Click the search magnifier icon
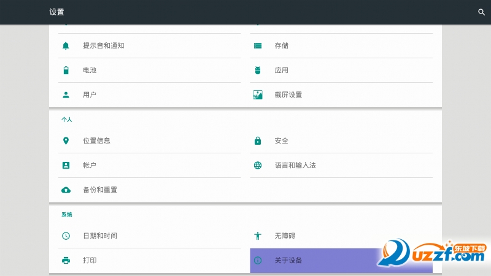Screen dimensions: 491x276 (481, 12)
